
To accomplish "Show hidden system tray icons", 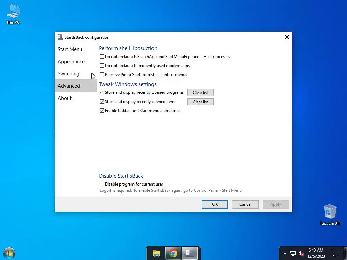I will point(285,253).
